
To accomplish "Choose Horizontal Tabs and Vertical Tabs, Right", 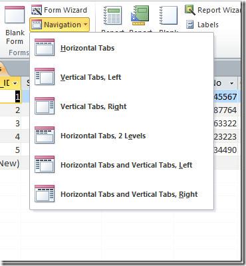I will pyautogui.click(x=122, y=194).
